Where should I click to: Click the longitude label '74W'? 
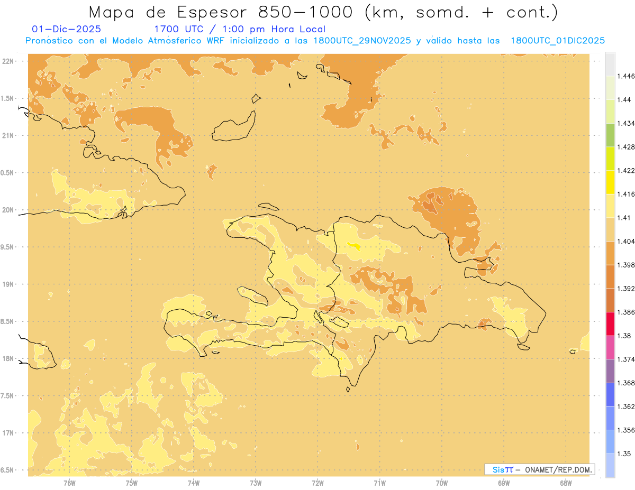point(194,483)
